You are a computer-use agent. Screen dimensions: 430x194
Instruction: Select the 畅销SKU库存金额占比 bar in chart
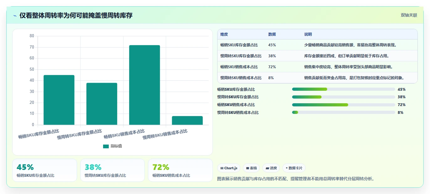(59, 100)
